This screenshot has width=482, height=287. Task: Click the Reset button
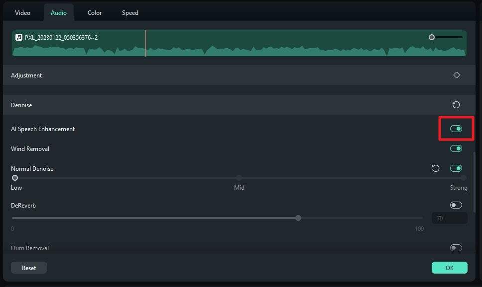(x=29, y=268)
